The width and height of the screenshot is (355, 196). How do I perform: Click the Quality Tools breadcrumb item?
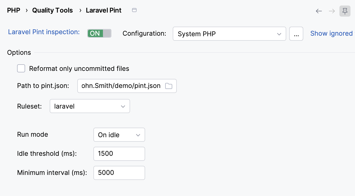click(52, 10)
